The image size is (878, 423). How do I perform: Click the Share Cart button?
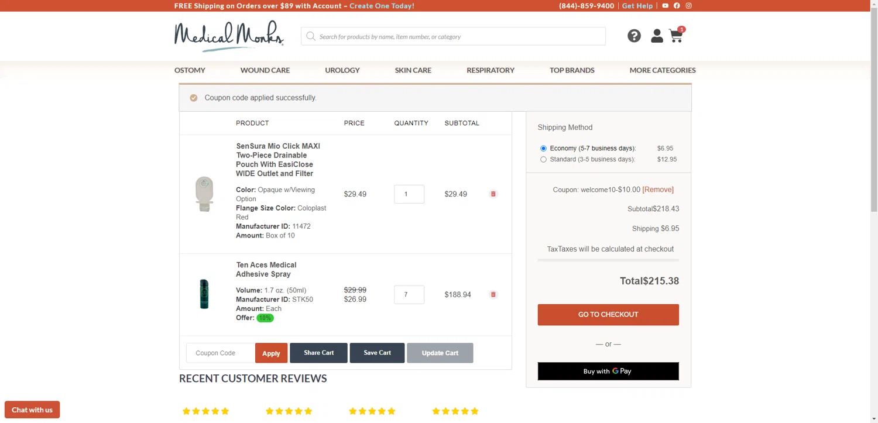pos(318,353)
